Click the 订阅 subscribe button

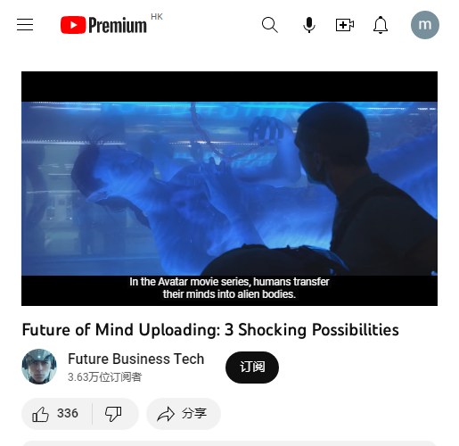click(252, 368)
